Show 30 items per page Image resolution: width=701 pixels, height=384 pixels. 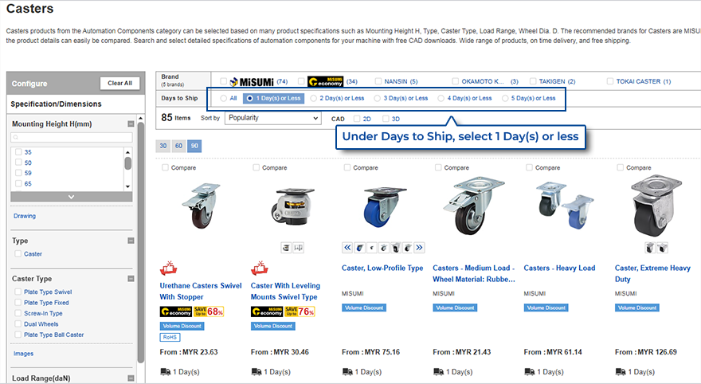(x=163, y=146)
